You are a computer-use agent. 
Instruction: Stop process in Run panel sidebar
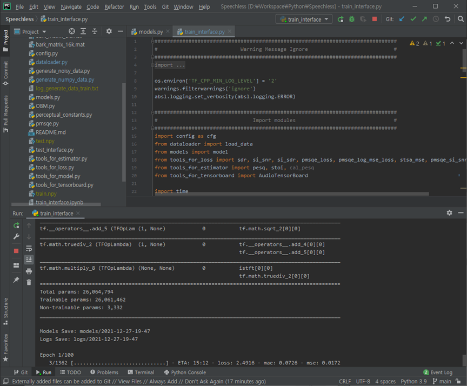(16, 251)
